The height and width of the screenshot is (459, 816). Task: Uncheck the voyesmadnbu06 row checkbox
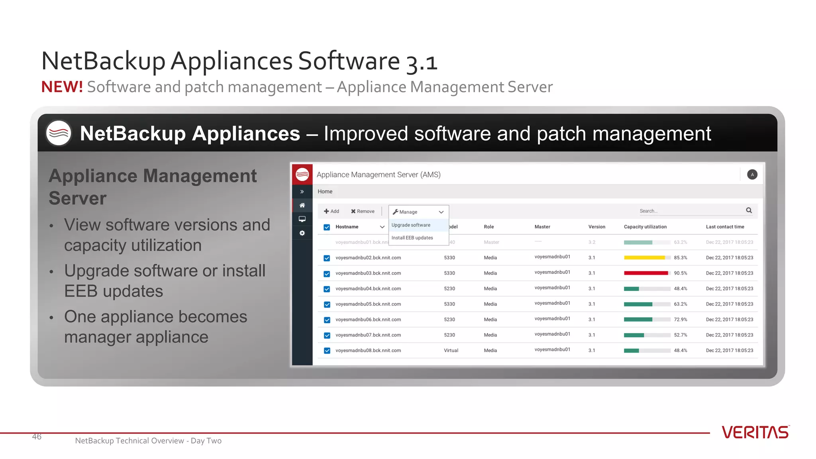[x=327, y=320]
